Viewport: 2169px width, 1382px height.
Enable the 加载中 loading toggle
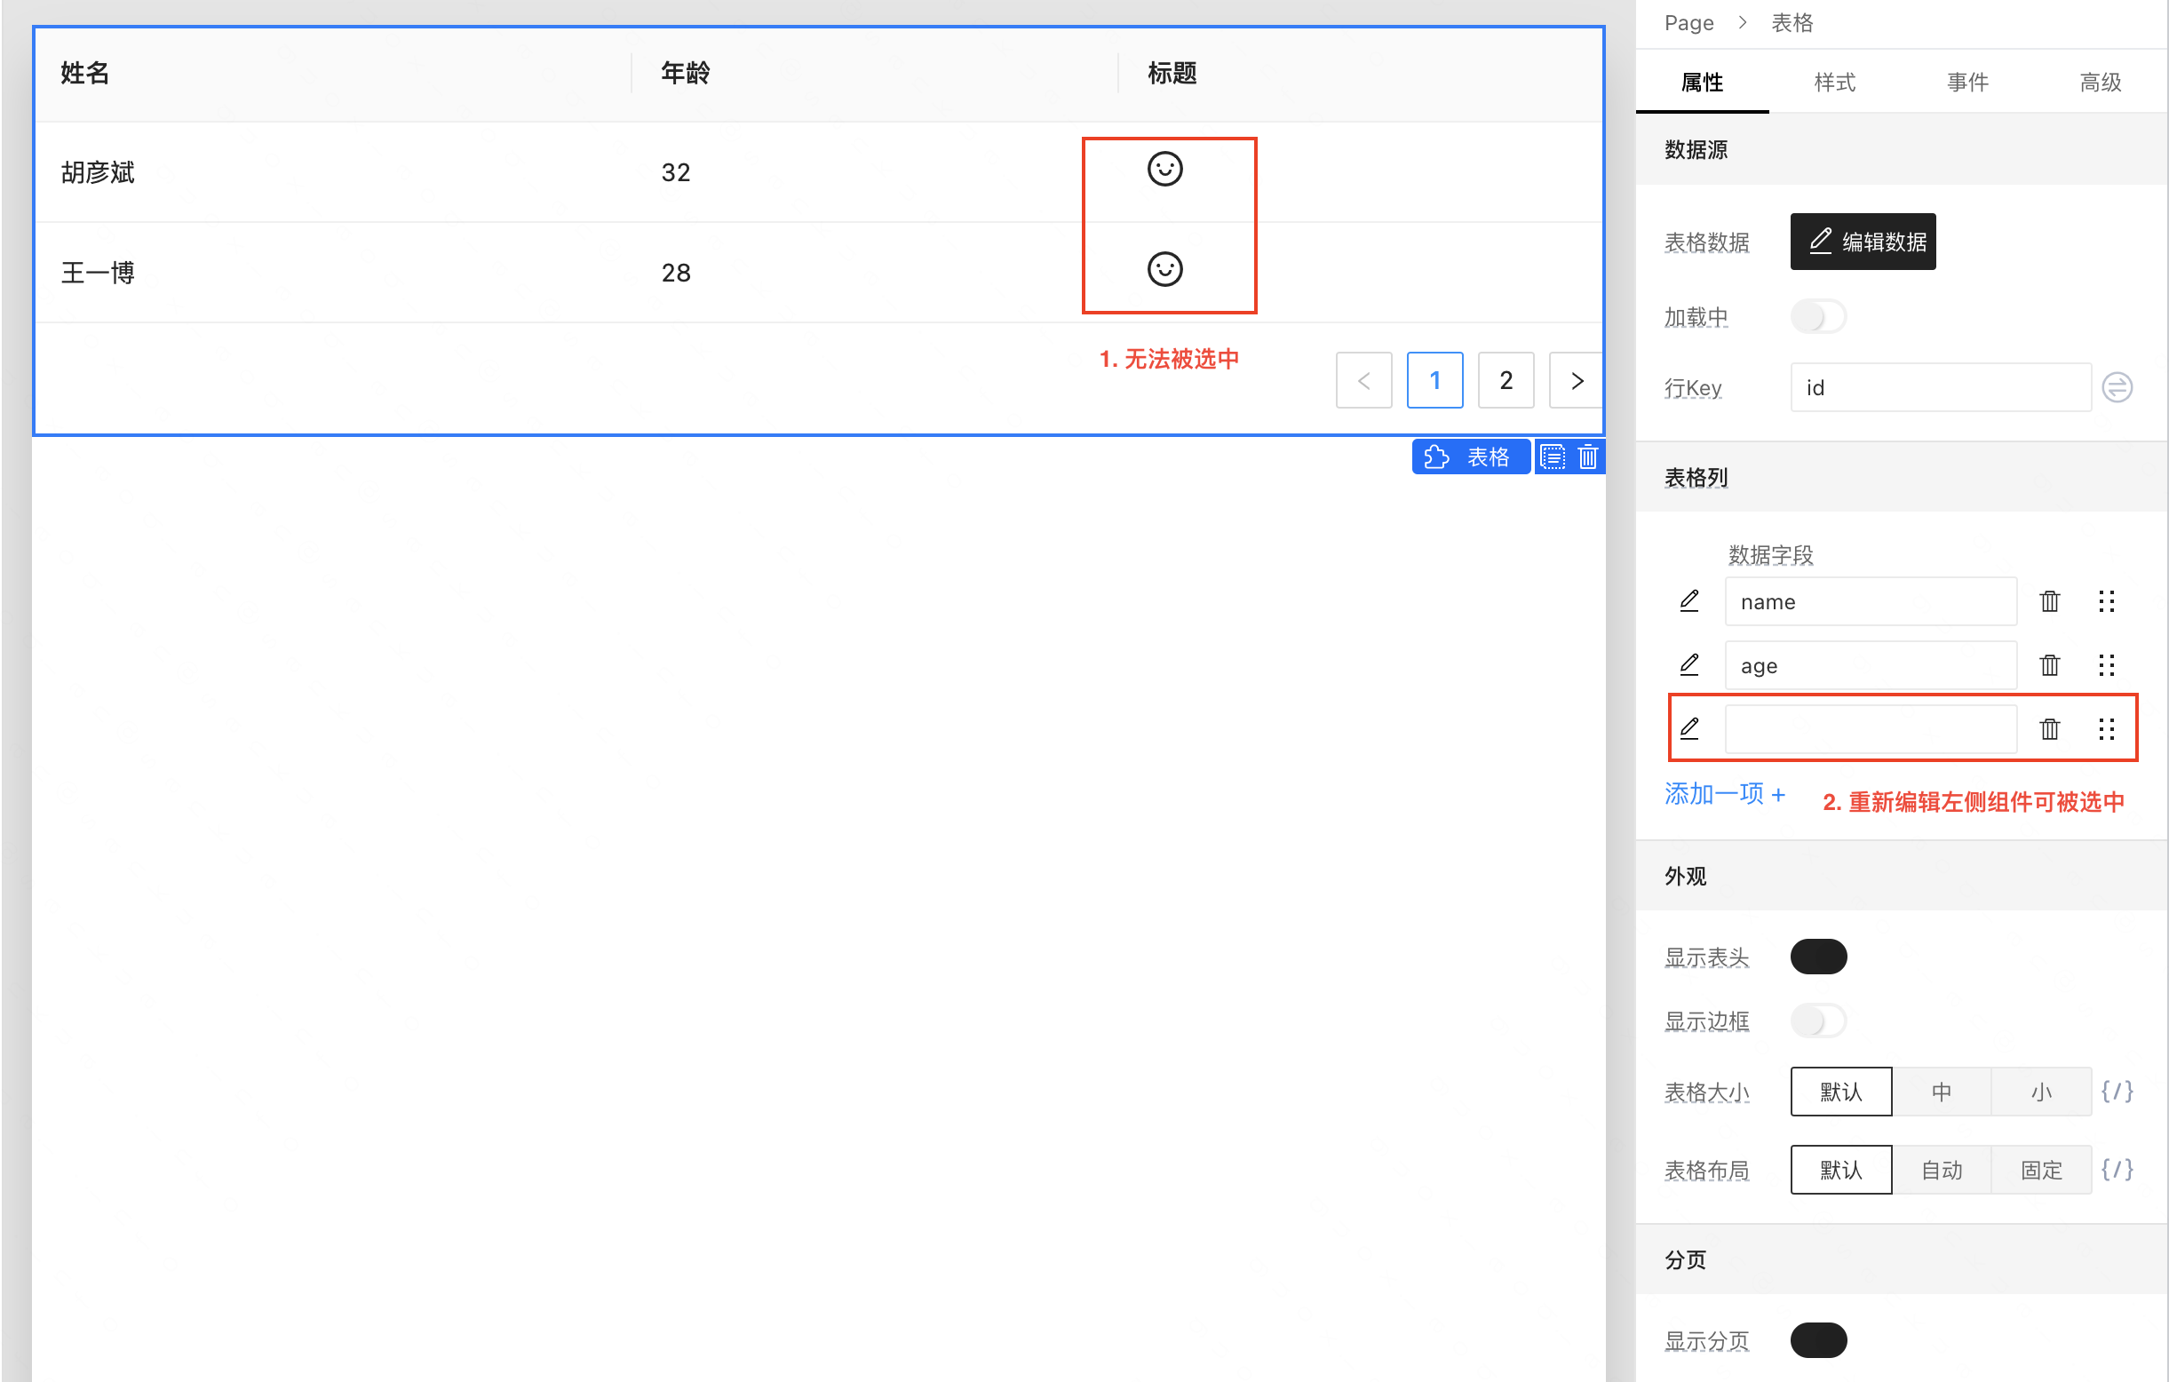(x=1819, y=317)
